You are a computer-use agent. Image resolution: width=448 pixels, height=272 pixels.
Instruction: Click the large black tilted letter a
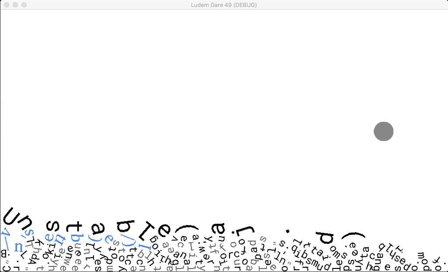pyautogui.click(x=98, y=229)
